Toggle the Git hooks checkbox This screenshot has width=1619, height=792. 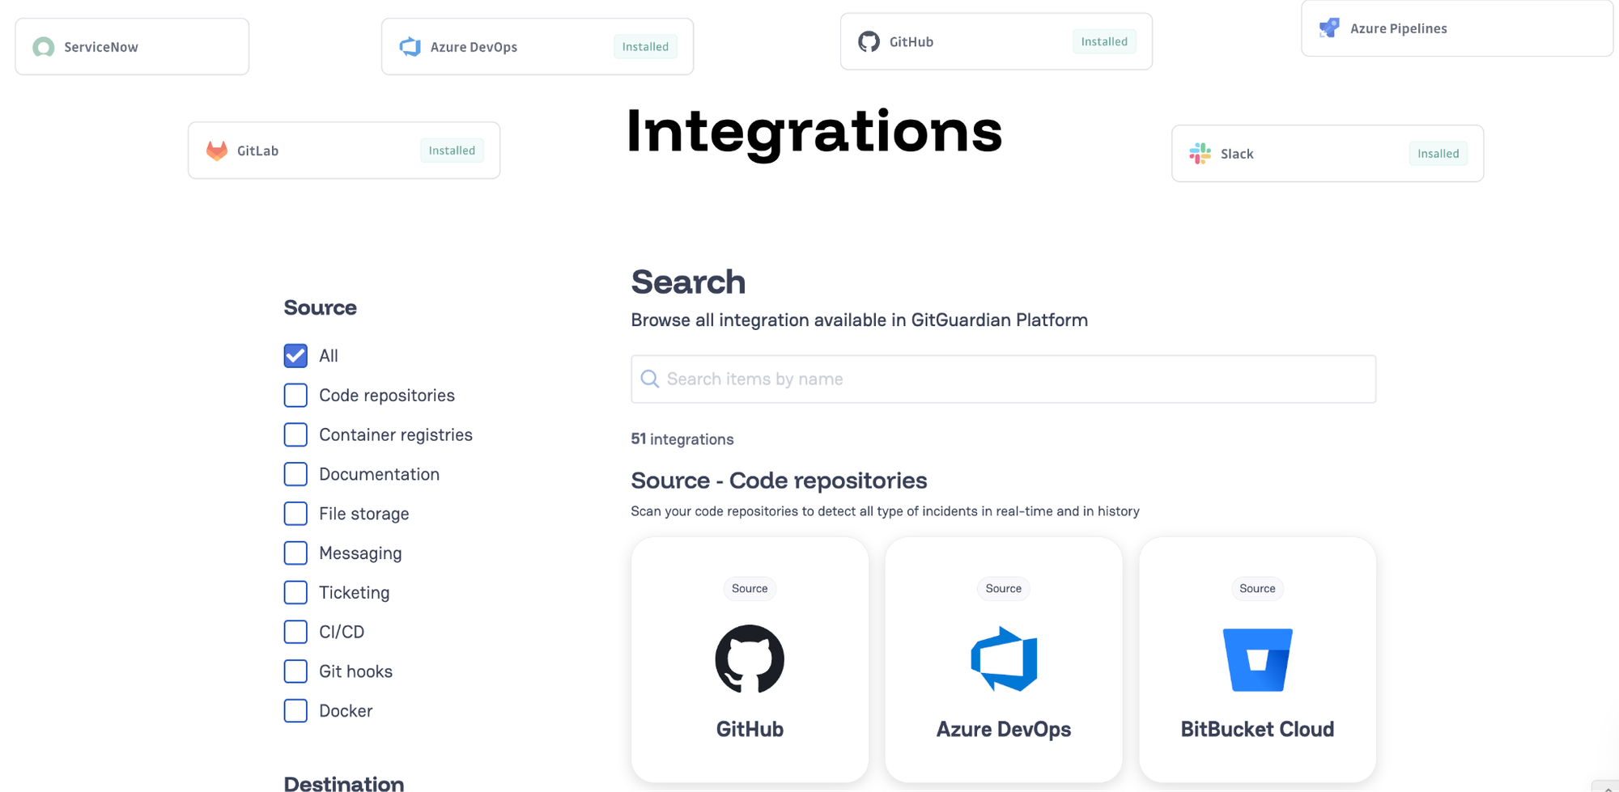click(295, 671)
